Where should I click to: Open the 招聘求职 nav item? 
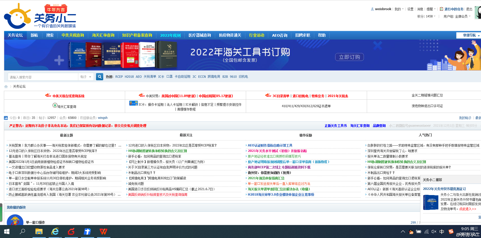303,35
